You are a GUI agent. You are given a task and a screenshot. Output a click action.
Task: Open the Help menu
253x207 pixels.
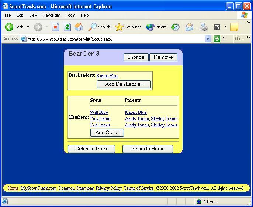coord(85,15)
